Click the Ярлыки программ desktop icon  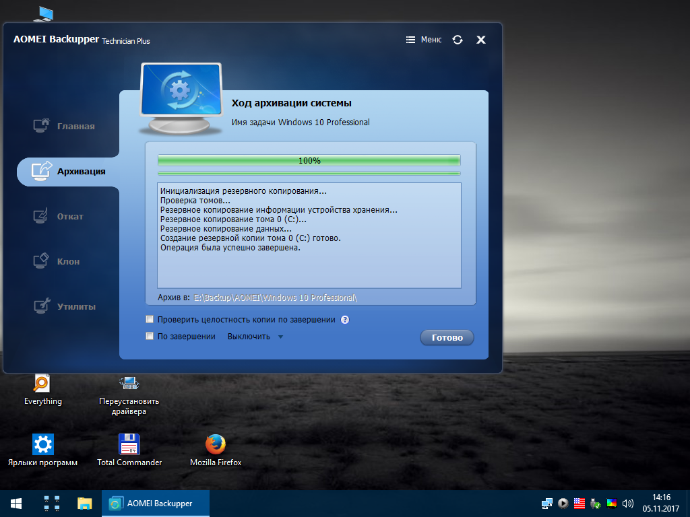pos(42,445)
